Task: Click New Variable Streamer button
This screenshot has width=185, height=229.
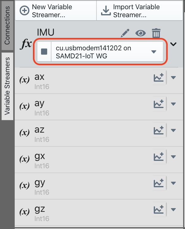Action: (55, 11)
